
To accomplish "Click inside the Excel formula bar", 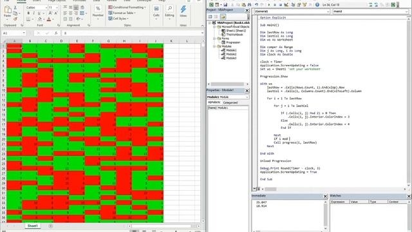I will (131, 33).
